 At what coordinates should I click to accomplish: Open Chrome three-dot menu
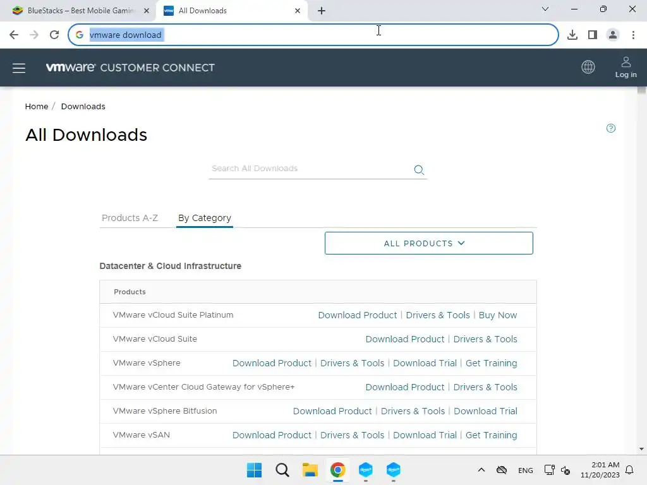[633, 35]
